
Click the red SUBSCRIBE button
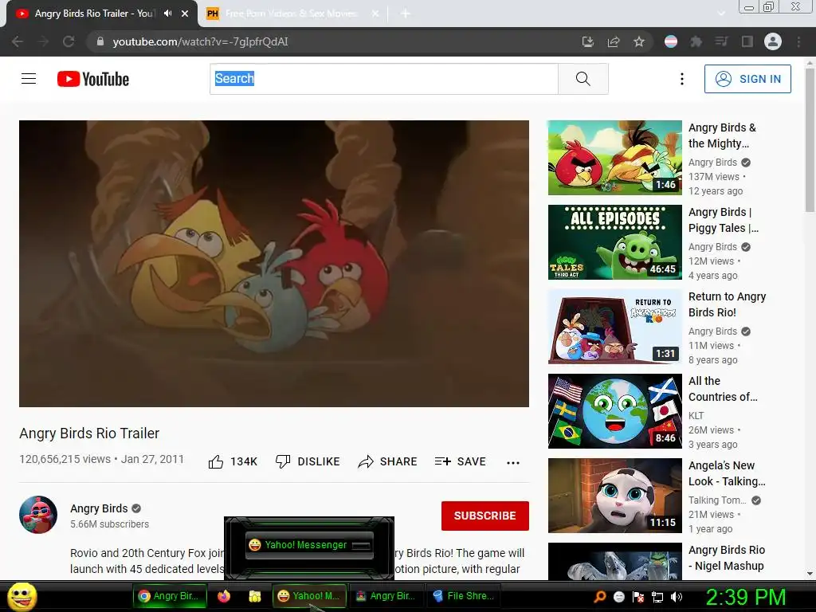click(485, 516)
